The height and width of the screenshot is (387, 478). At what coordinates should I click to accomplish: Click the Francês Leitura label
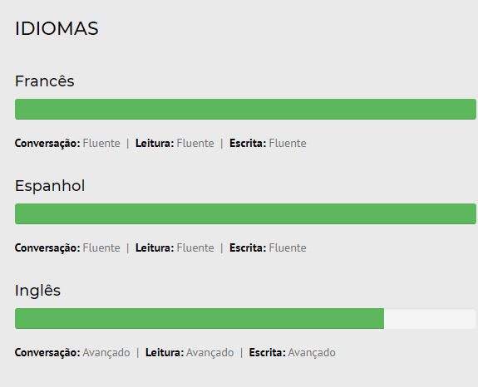point(155,144)
